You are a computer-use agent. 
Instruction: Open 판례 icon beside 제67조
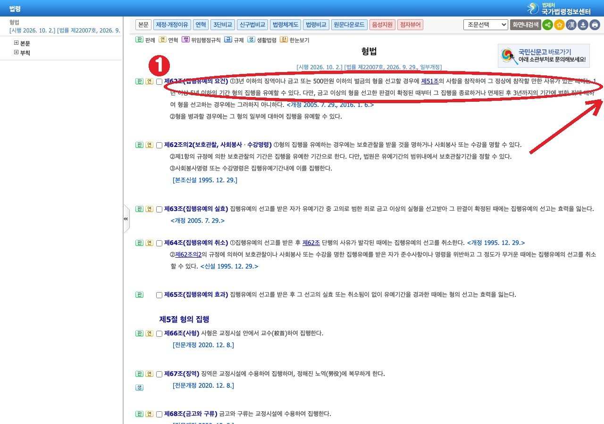click(139, 374)
